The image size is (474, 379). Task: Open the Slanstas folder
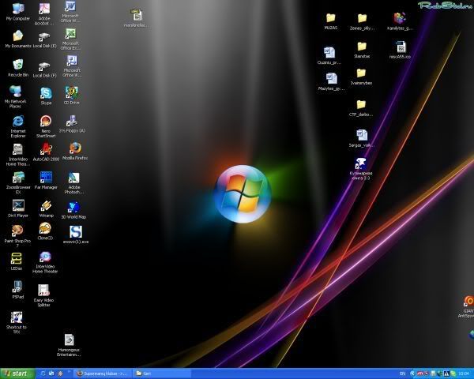click(x=362, y=50)
